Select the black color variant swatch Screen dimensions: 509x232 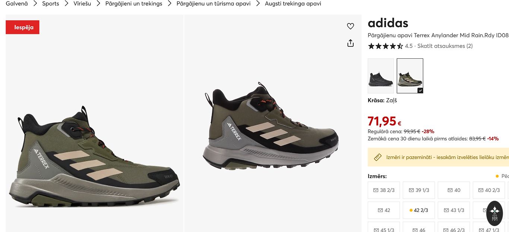(381, 76)
